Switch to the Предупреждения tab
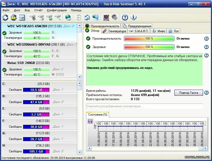Screen dimensions: 212x161 [137, 26]
